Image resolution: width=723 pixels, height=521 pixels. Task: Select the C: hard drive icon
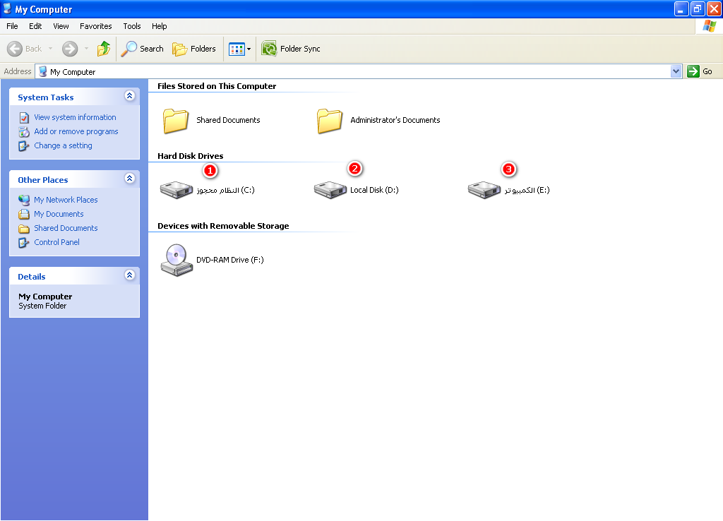click(176, 189)
